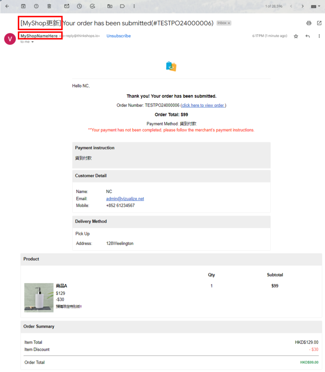The height and width of the screenshot is (372, 325).
Task: Click the product A soap dispenser thumbnail
Action: pos(39,298)
